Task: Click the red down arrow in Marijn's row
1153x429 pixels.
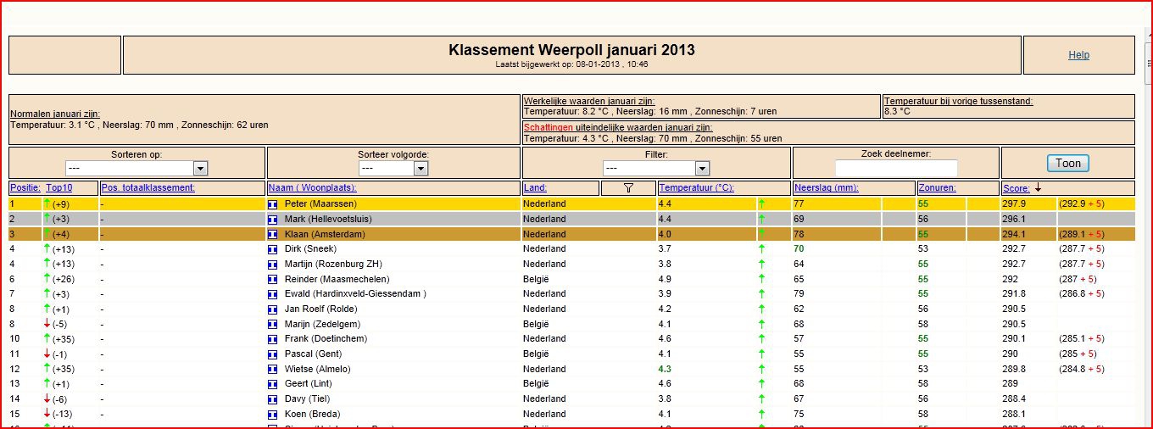Action: (x=47, y=324)
